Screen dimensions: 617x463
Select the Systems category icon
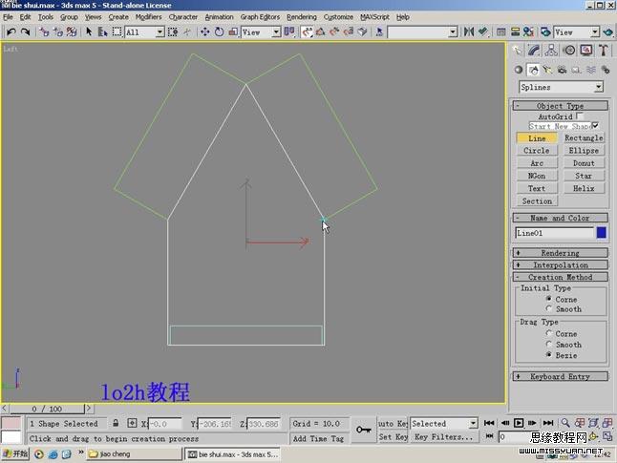[606, 70]
